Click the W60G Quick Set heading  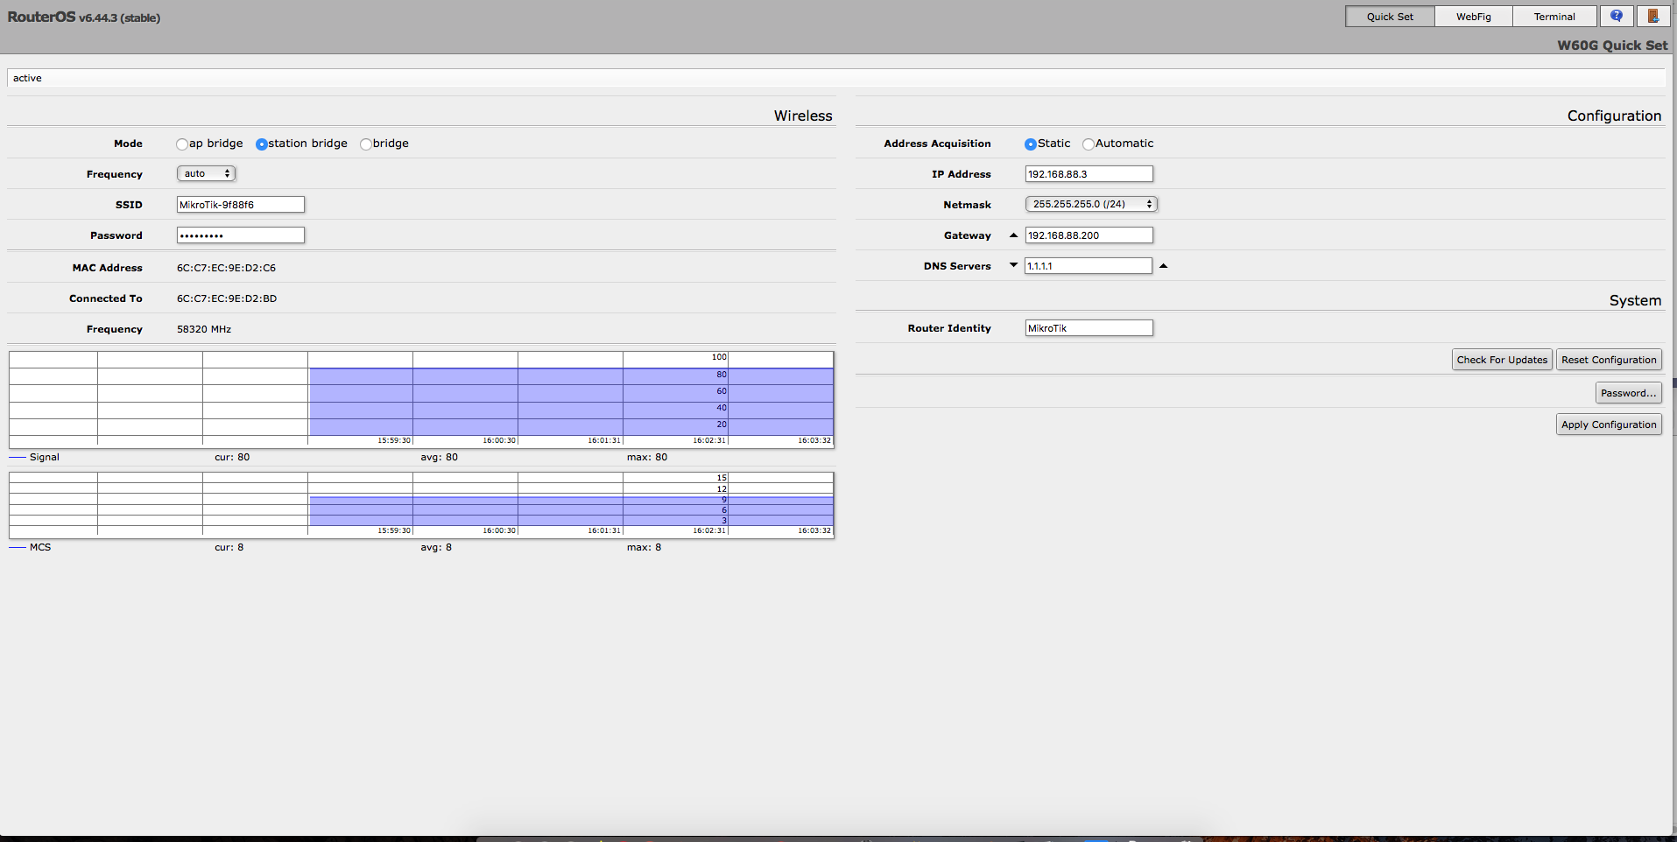1612,46
